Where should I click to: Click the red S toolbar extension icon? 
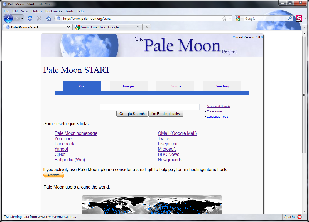click(299, 18)
